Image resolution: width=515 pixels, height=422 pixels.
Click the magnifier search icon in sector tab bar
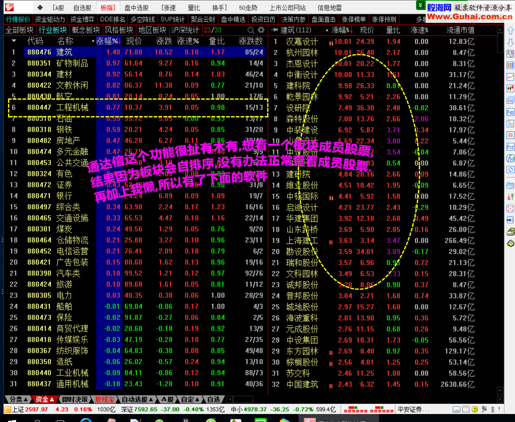point(251,30)
